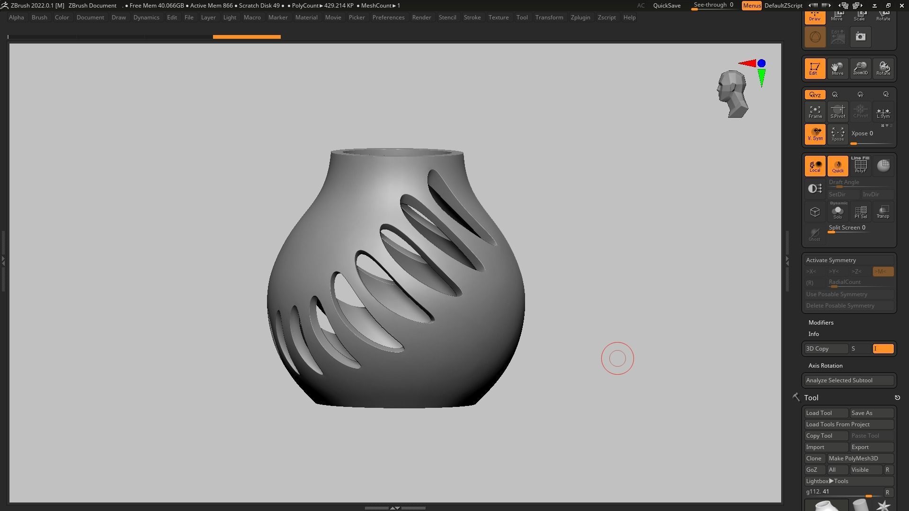The image size is (909, 511).
Task: Click the Export button
Action: [872, 447]
